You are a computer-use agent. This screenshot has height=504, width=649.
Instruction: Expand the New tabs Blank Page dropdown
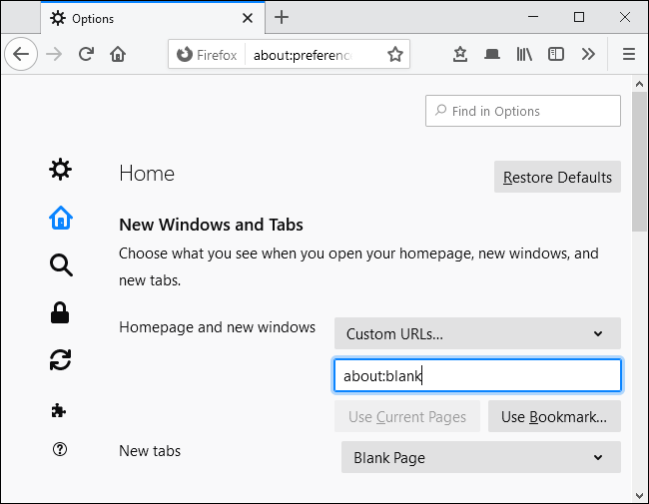[x=480, y=457]
